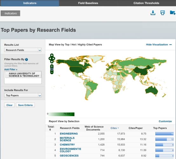
Task: Switch to the Citation Thresholds tab
Action: (x=146, y=3)
